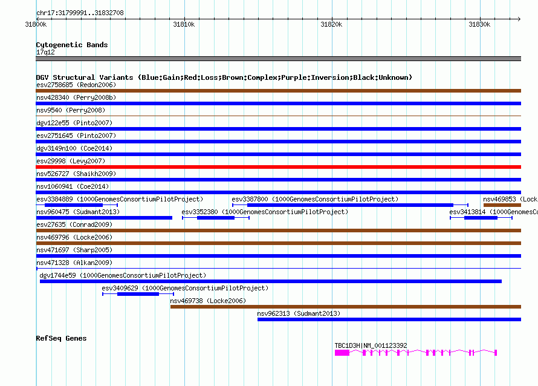Image resolution: width=538 pixels, height=386 pixels.
Task: Click the 17q12 cytogenetic band bar
Action: pos(278,59)
